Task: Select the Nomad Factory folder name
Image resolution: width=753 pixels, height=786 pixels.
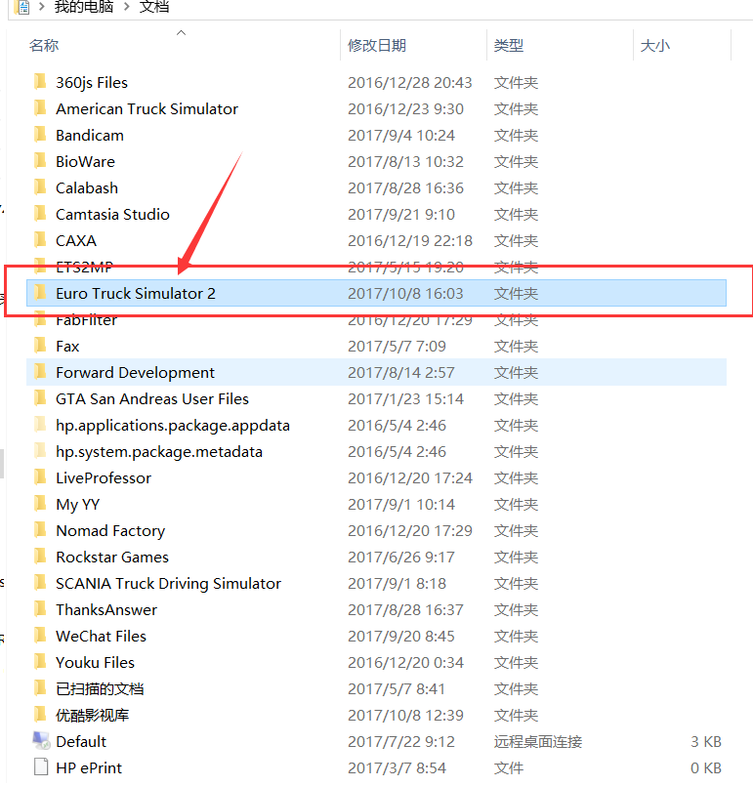Action: [110, 531]
